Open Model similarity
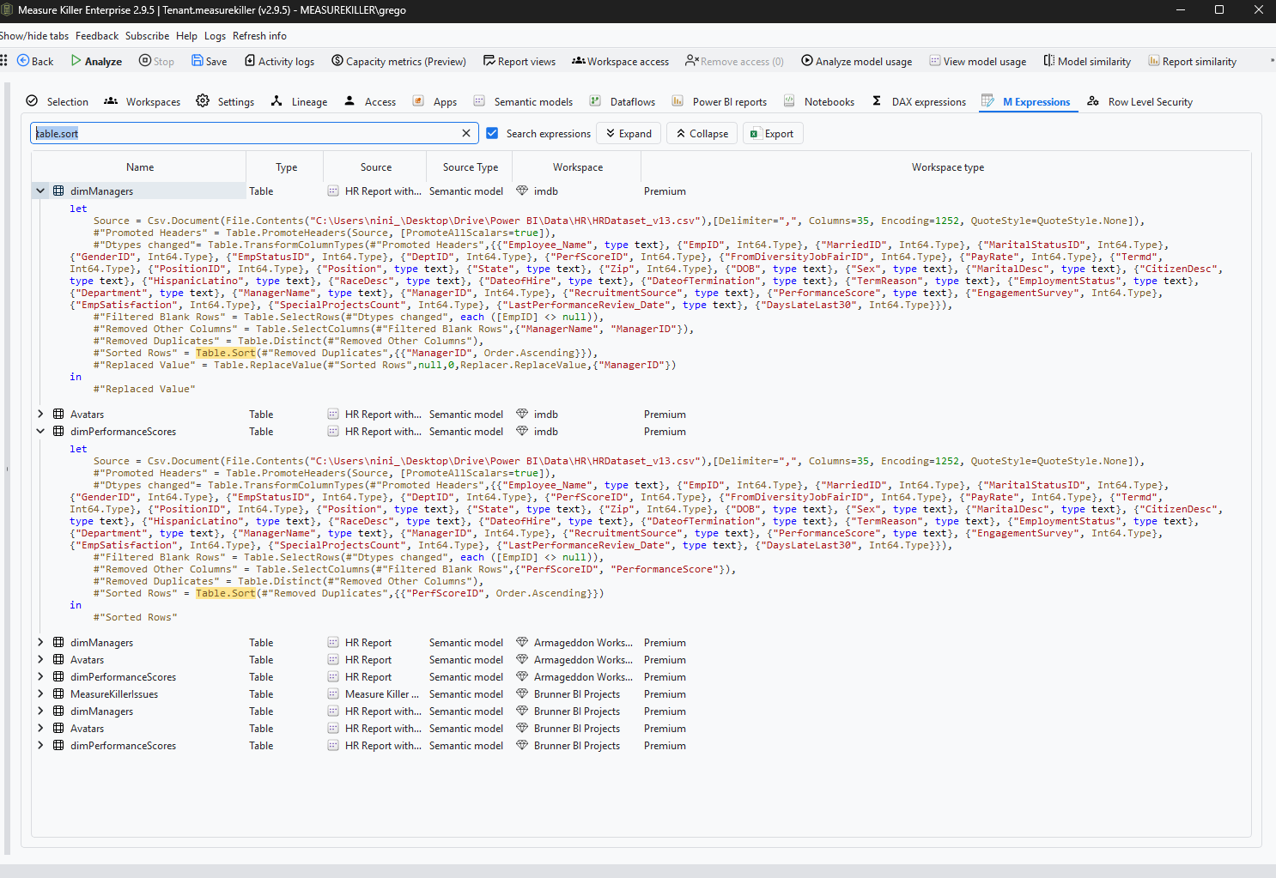1276x878 pixels. [1086, 61]
